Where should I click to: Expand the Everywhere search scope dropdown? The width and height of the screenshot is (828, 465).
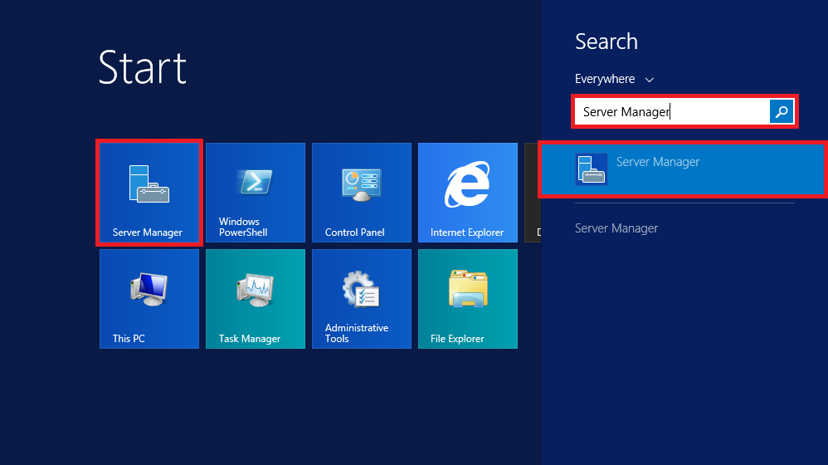pyautogui.click(x=615, y=79)
